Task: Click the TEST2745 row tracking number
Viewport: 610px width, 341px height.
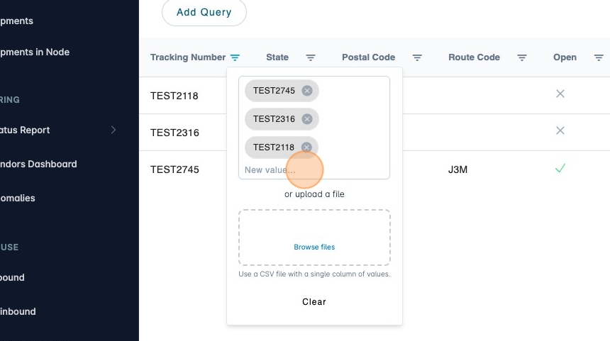Action: click(x=174, y=169)
